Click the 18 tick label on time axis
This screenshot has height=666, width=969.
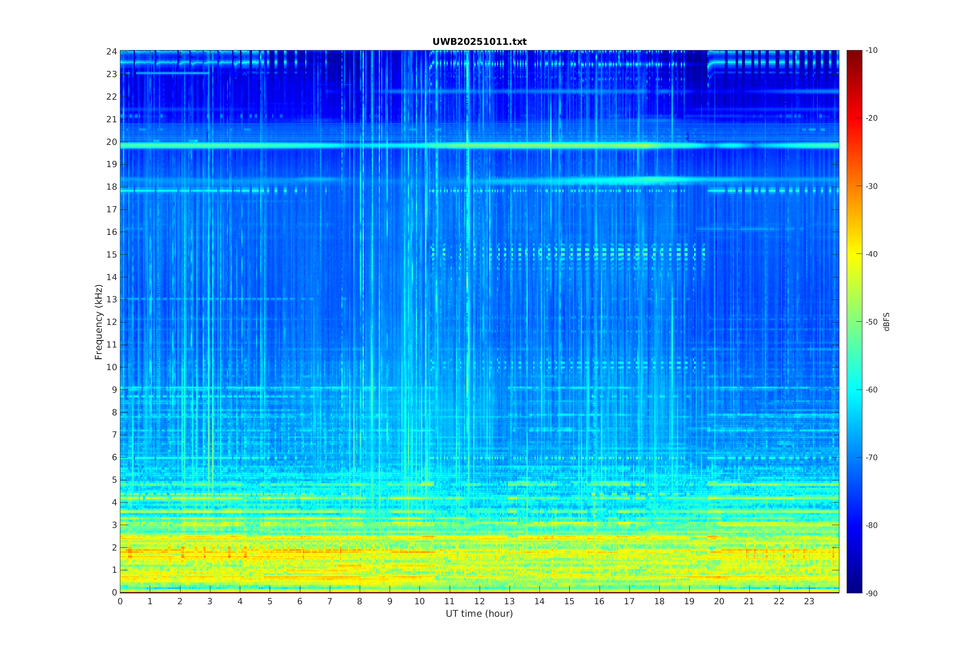click(659, 601)
